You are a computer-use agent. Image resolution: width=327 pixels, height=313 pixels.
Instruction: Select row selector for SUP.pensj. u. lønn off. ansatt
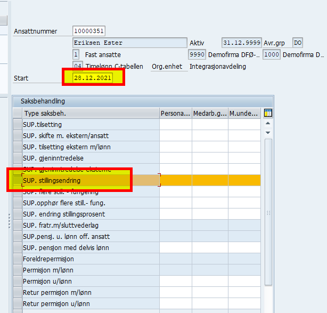click(18, 236)
